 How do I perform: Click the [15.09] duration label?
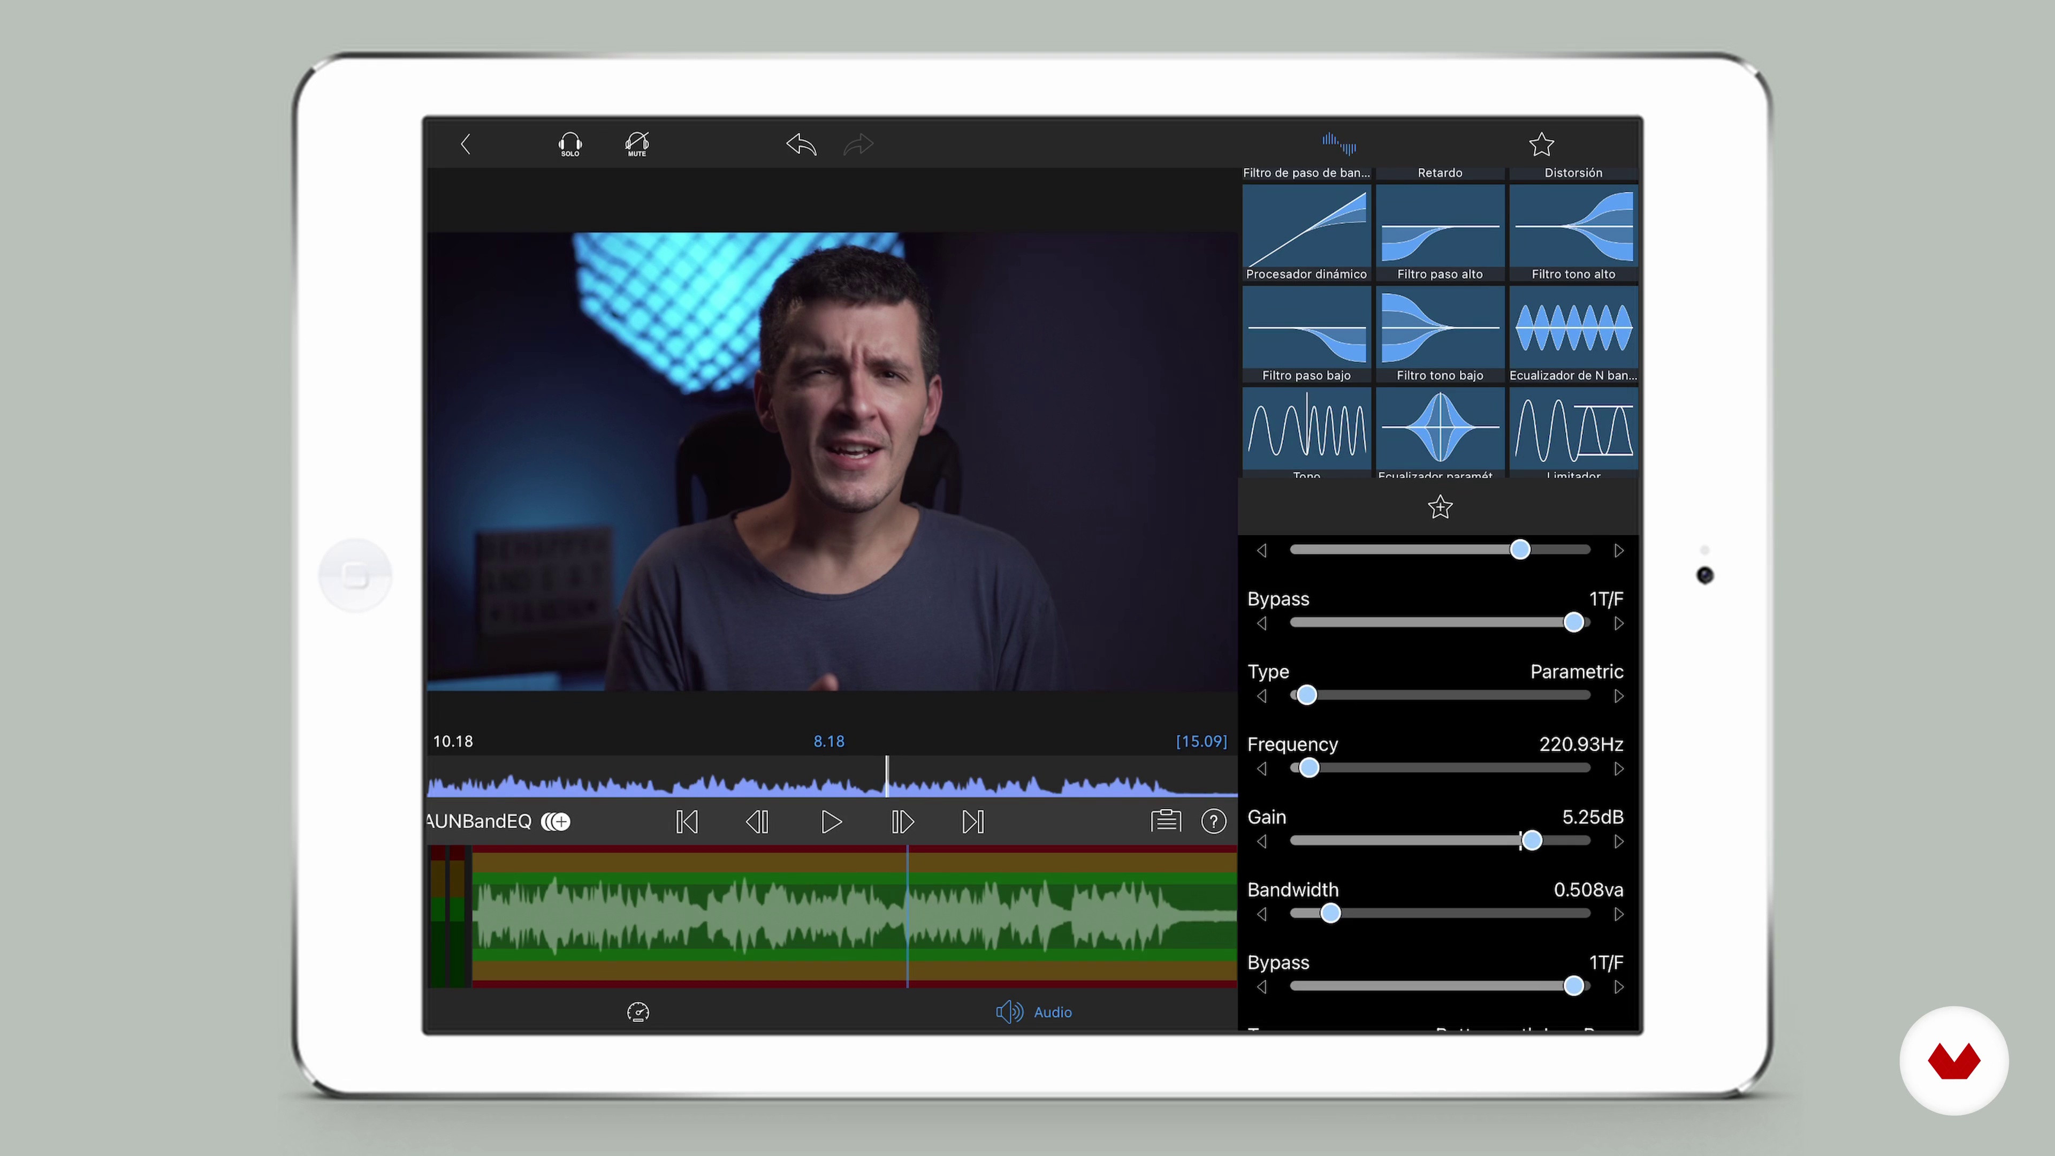point(1201,742)
